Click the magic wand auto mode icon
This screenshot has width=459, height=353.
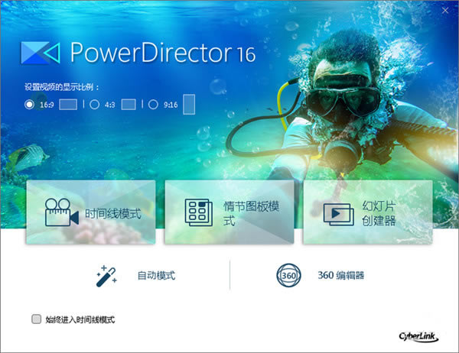pos(106,276)
